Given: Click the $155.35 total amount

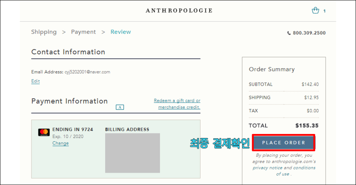Looking at the screenshot, I should tap(307, 126).
